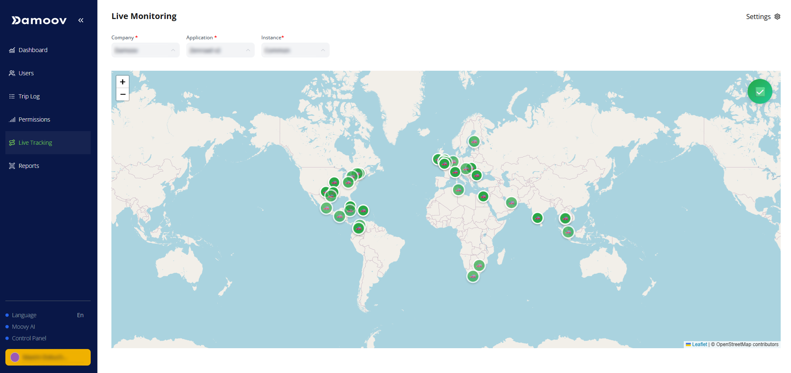Screen dimensions: 791x373
Task: Select the vehicle marker near Mozambique
Action: click(479, 265)
